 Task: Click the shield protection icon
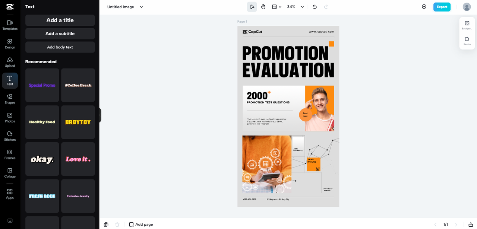[424, 7]
